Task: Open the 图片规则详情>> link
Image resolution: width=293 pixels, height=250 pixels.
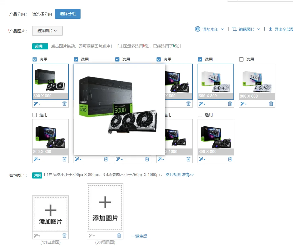Action: (179, 175)
